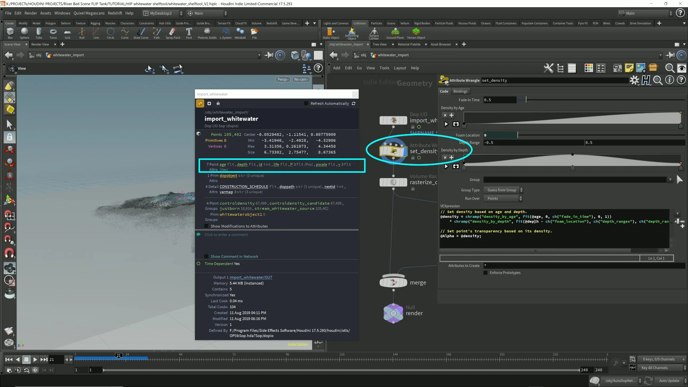Click the Draw Curve shelf tool
This screenshot has width=688, height=387.
point(141,33)
